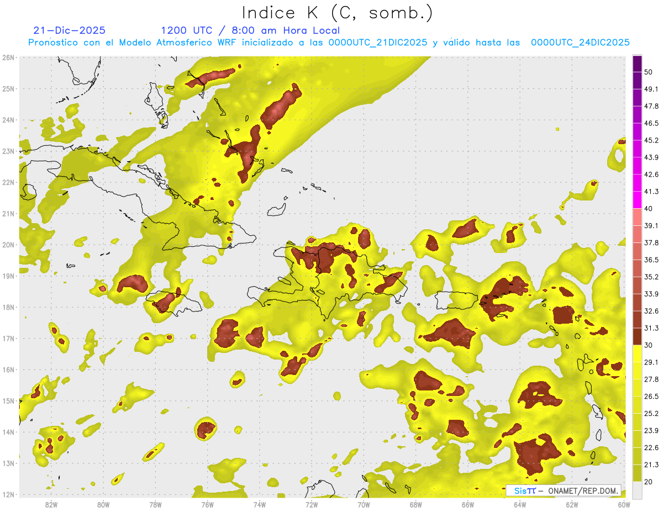Click the colorbar value 35.2
The height and width of the screenshot is (512, 663).
651,277
